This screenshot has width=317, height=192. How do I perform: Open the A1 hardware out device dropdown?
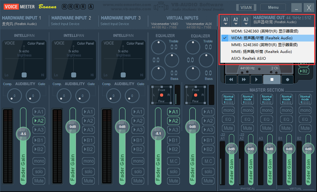[x=226, y=21]
